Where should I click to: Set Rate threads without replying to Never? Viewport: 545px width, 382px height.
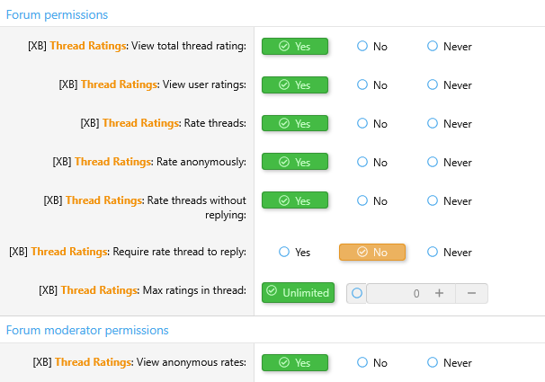click(x=449, y=200)
